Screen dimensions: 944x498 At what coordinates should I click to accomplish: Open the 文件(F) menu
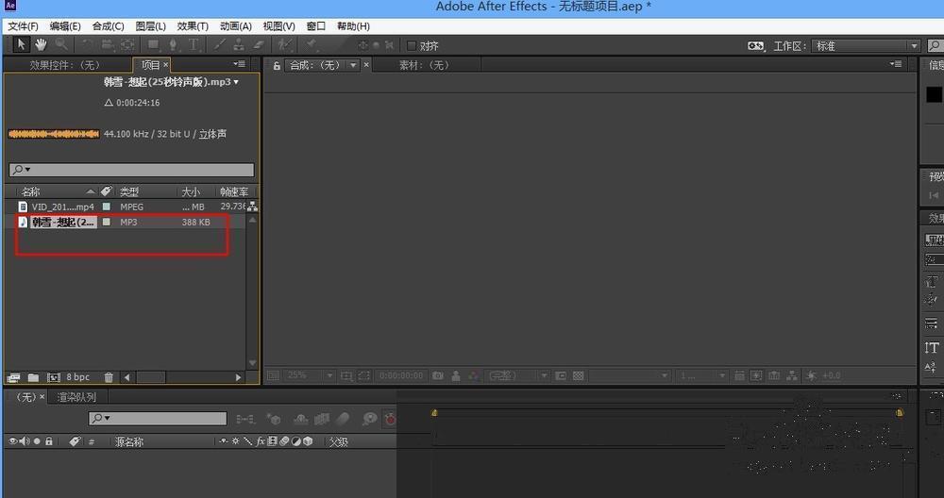point(23,26)
